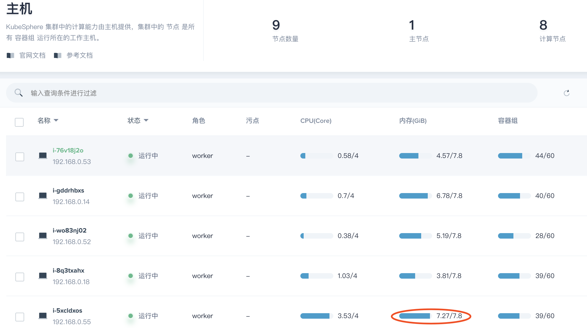Click IP address 192.168.0.18
Viewport: 587px width, 328px height.
[x=71, y=282]
